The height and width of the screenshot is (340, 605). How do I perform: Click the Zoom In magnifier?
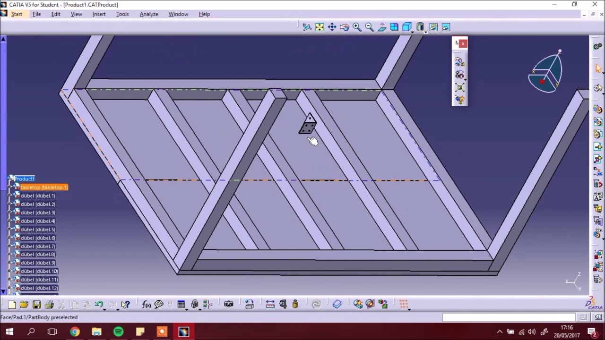coord(357,27)
